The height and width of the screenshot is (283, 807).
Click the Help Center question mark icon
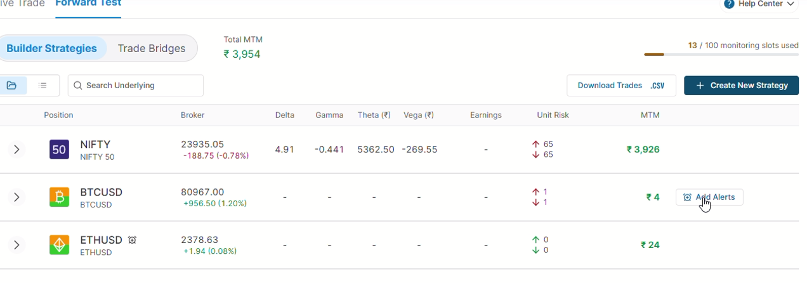point(729,4)
